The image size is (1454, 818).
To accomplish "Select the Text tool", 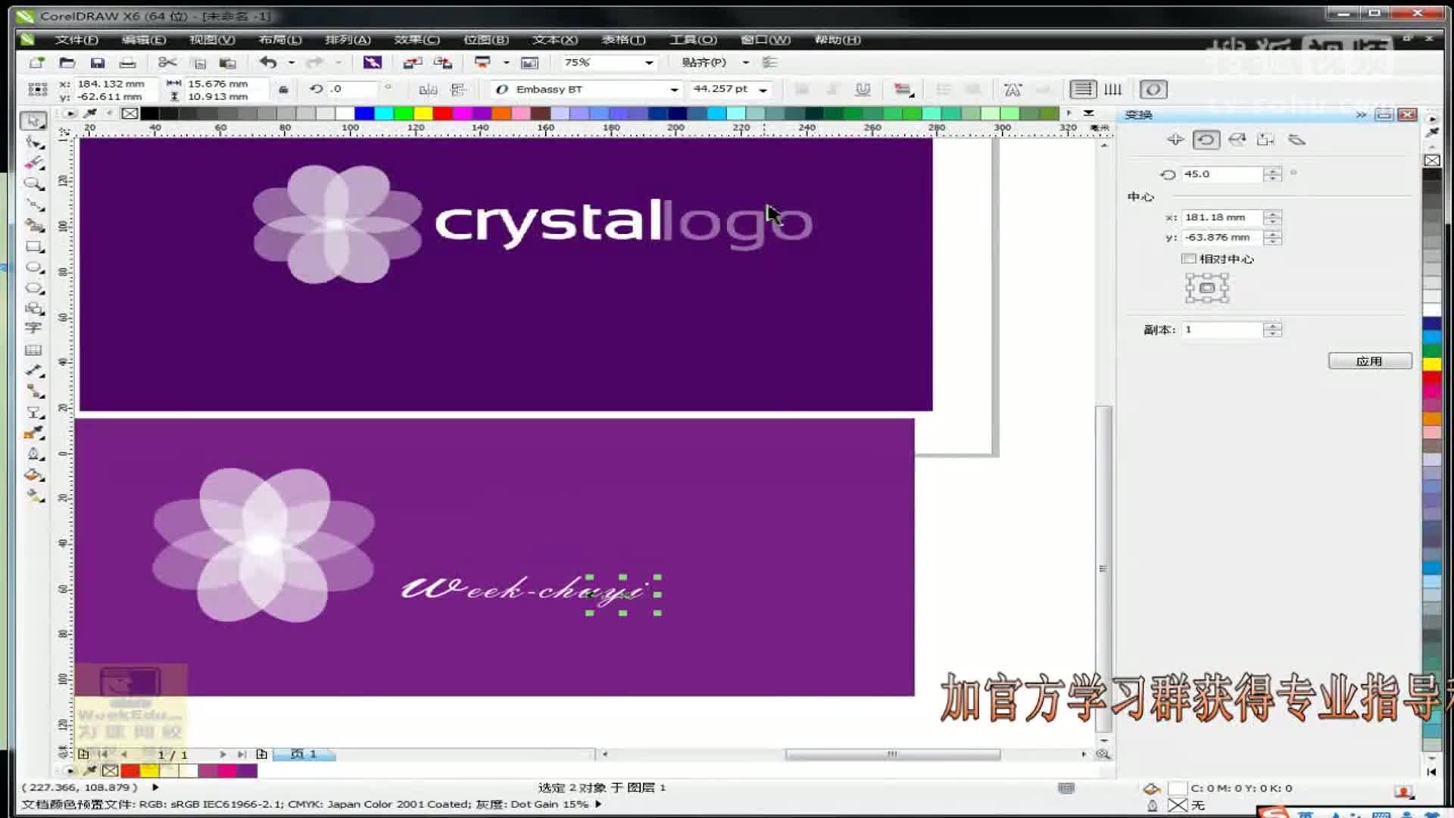I will 34,329.
